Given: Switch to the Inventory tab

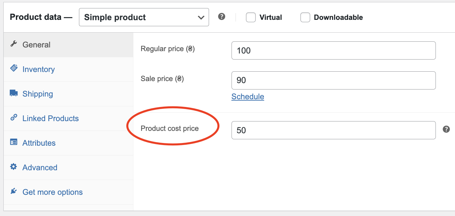Looking at the screenshot, I should [x=38, y=69].
